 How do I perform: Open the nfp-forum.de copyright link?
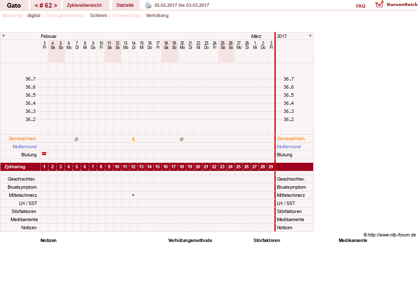coord(389,235)
